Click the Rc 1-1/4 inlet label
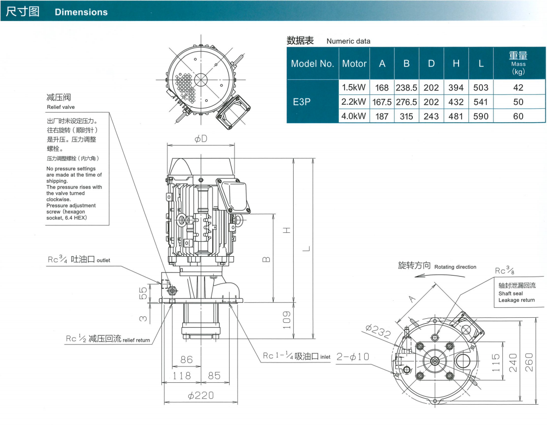 (296, 356)
